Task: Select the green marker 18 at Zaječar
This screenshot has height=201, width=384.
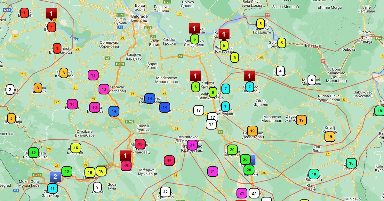Action: click(x=351, y=163)
